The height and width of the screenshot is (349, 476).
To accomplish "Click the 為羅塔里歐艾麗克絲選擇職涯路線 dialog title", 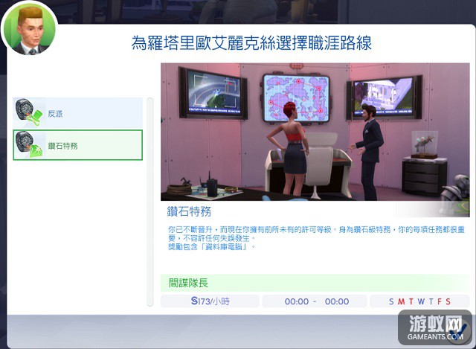I will point(251,42).
